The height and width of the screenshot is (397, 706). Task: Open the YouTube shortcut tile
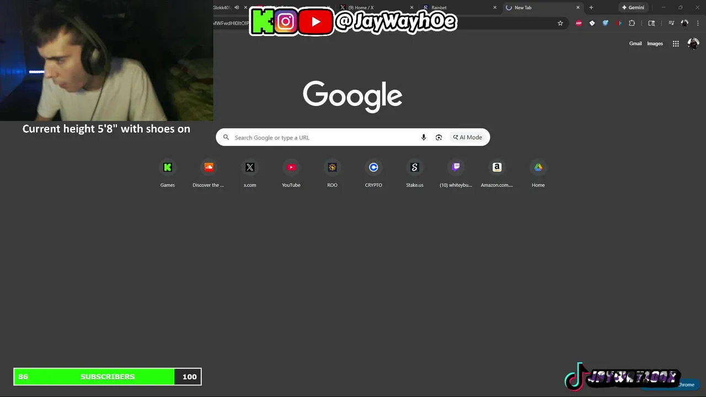[x=291, y=174]
